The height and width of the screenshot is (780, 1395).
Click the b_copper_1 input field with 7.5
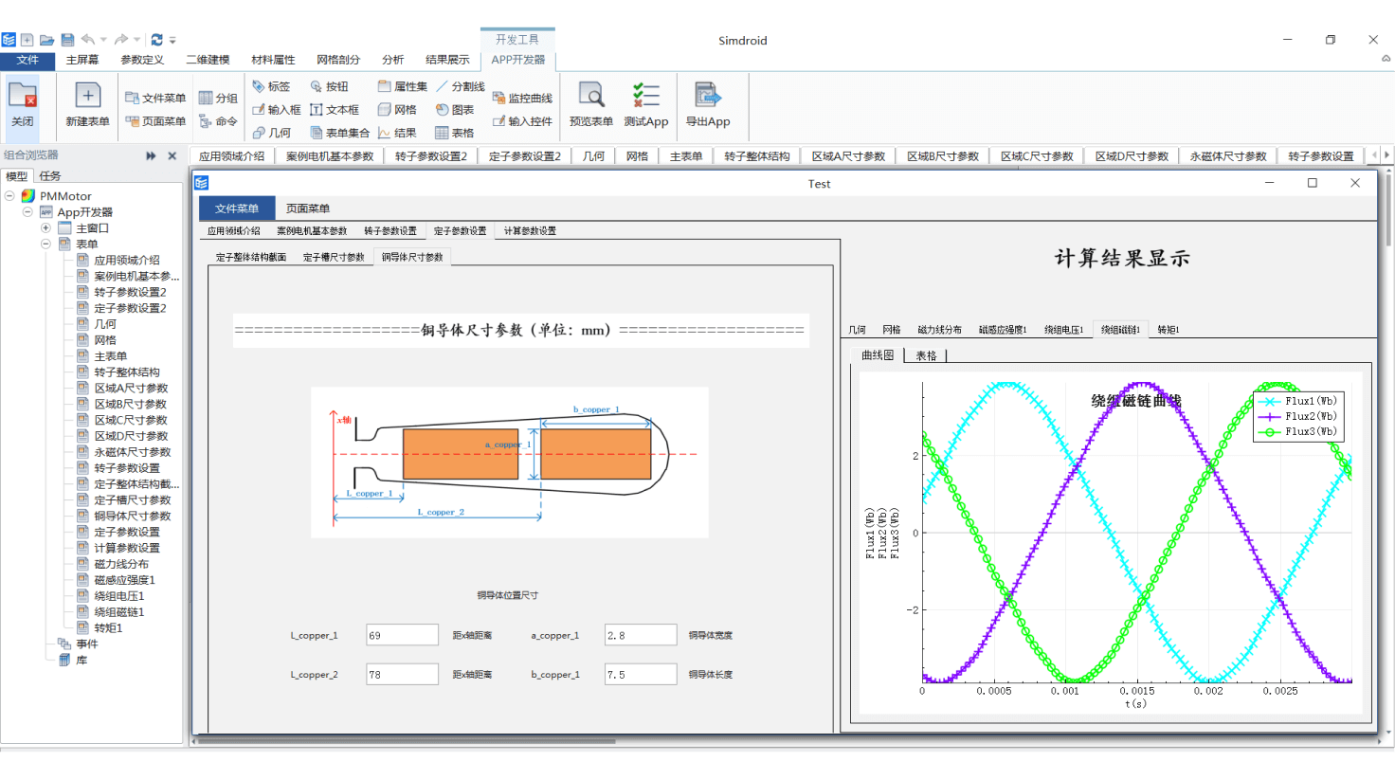point(641,674)
